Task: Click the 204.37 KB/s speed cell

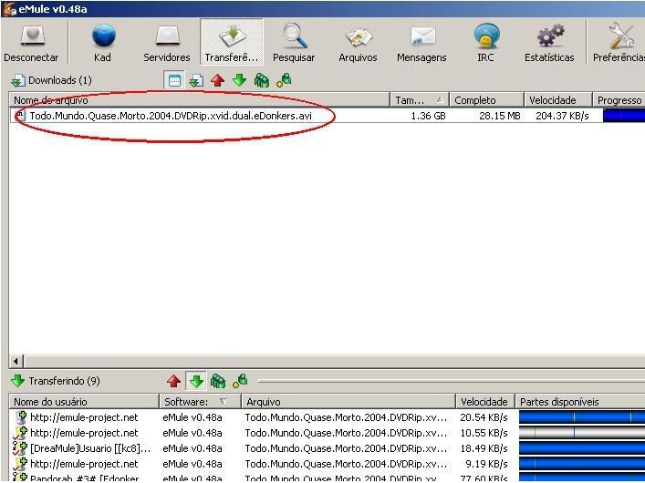Action: (x=562, y=116)
